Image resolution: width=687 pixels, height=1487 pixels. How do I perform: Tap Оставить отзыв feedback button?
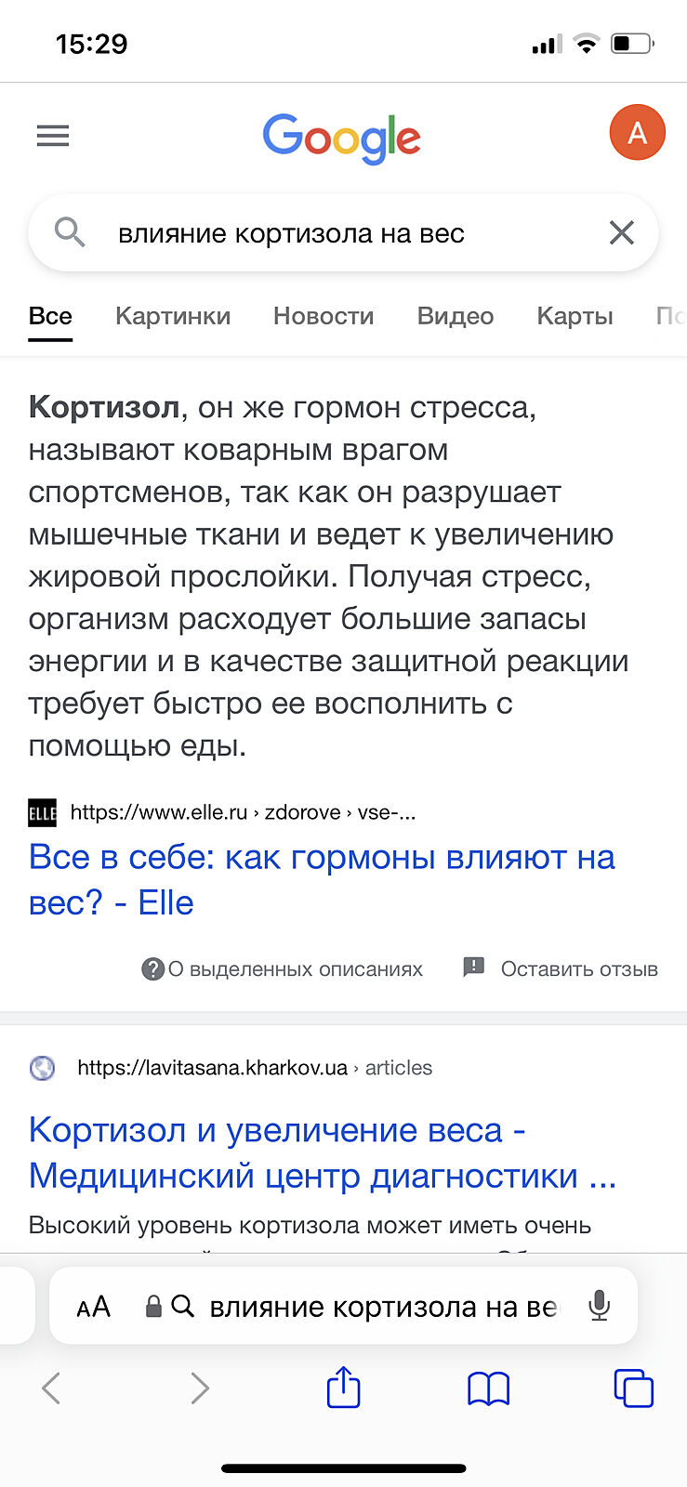561,968
